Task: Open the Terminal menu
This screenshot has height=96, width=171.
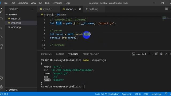Action: click(57, 3)
